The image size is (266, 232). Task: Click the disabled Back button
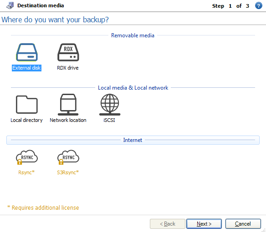[168, 224]
